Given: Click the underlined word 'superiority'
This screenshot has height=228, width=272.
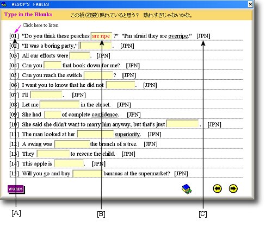Looking at the screenshot, I should tap(127, 134).
